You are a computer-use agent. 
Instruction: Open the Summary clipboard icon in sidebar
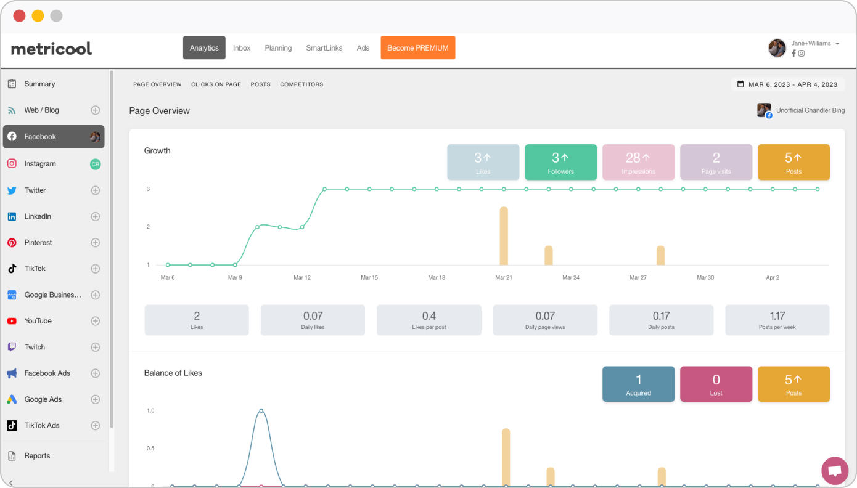tap(12, 84)
